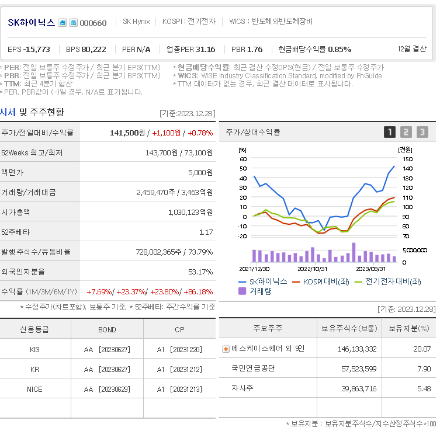Screen dimensions: 440x431
Task: Click the WICS : 반도체와반도체장비 label
Action: [x=271, y=21]
